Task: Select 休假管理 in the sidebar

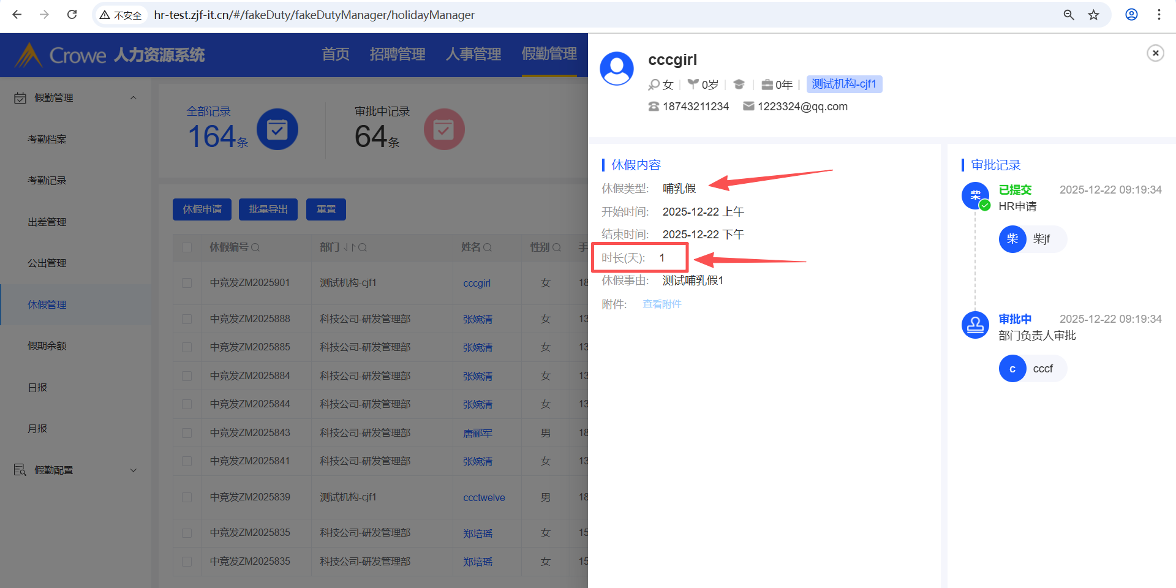Action: click(75, 305)
